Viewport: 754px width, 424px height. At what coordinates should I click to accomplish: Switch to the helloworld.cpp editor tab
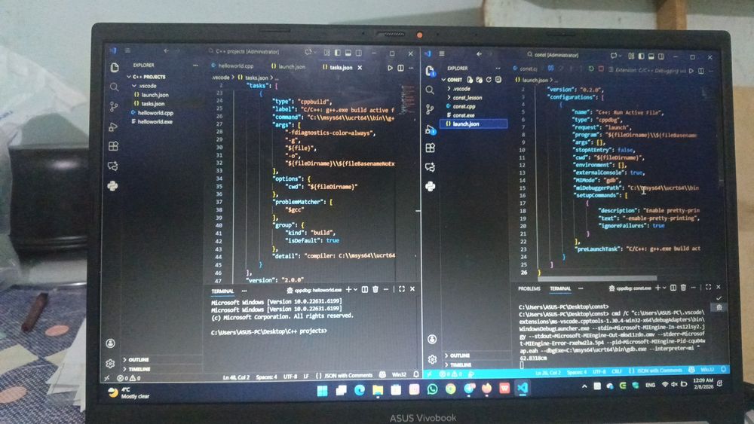[x=233, y=66]
